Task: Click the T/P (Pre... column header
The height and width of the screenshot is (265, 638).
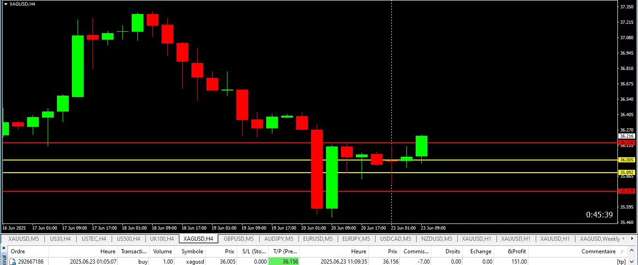Action: click(x=284, y=251)
